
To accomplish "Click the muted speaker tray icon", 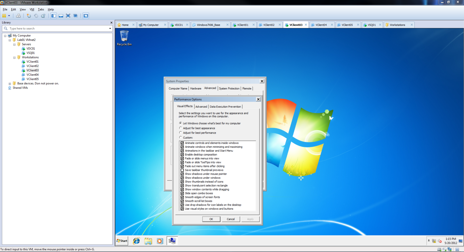I will 440,241.
